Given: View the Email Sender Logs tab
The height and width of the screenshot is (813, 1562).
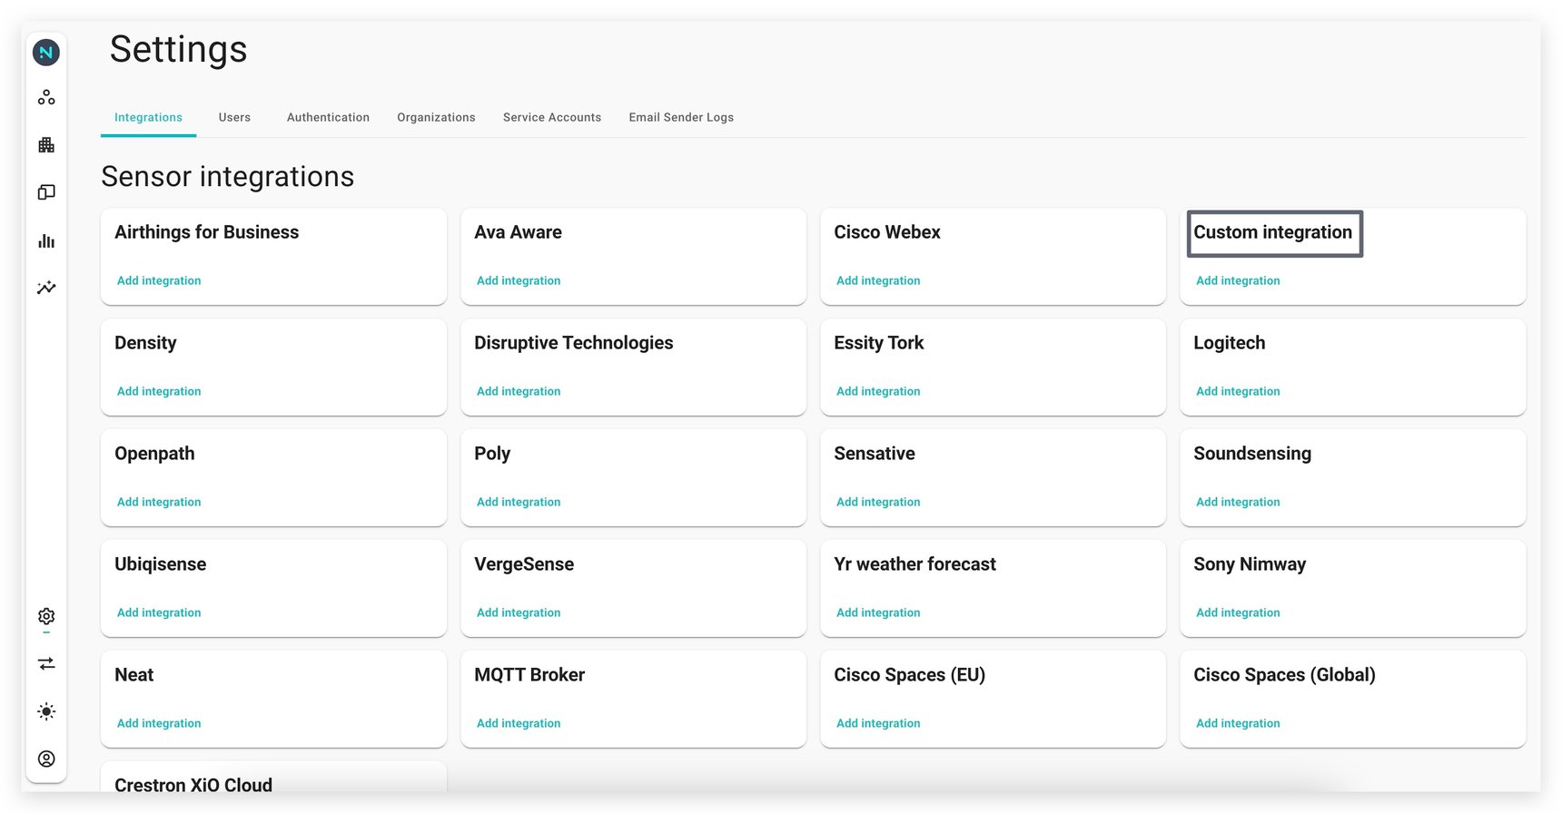Looking at the screenshot, I should pos(681,117).
